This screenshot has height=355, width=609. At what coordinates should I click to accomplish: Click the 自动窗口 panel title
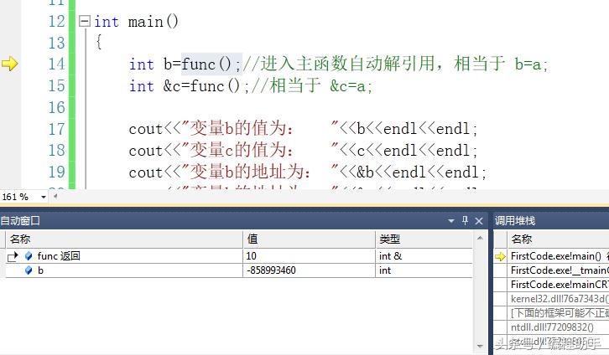20,221
